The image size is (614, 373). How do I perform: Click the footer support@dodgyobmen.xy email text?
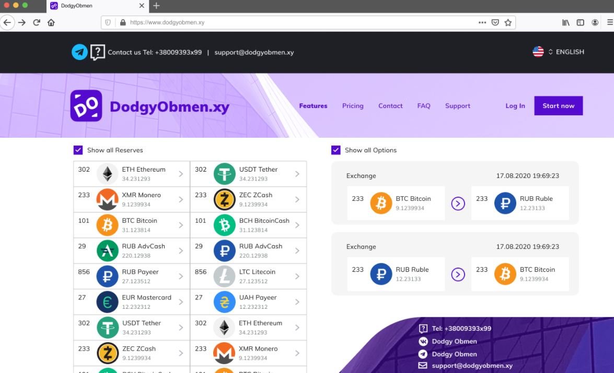pyautogui.click(x=472, y=366)
